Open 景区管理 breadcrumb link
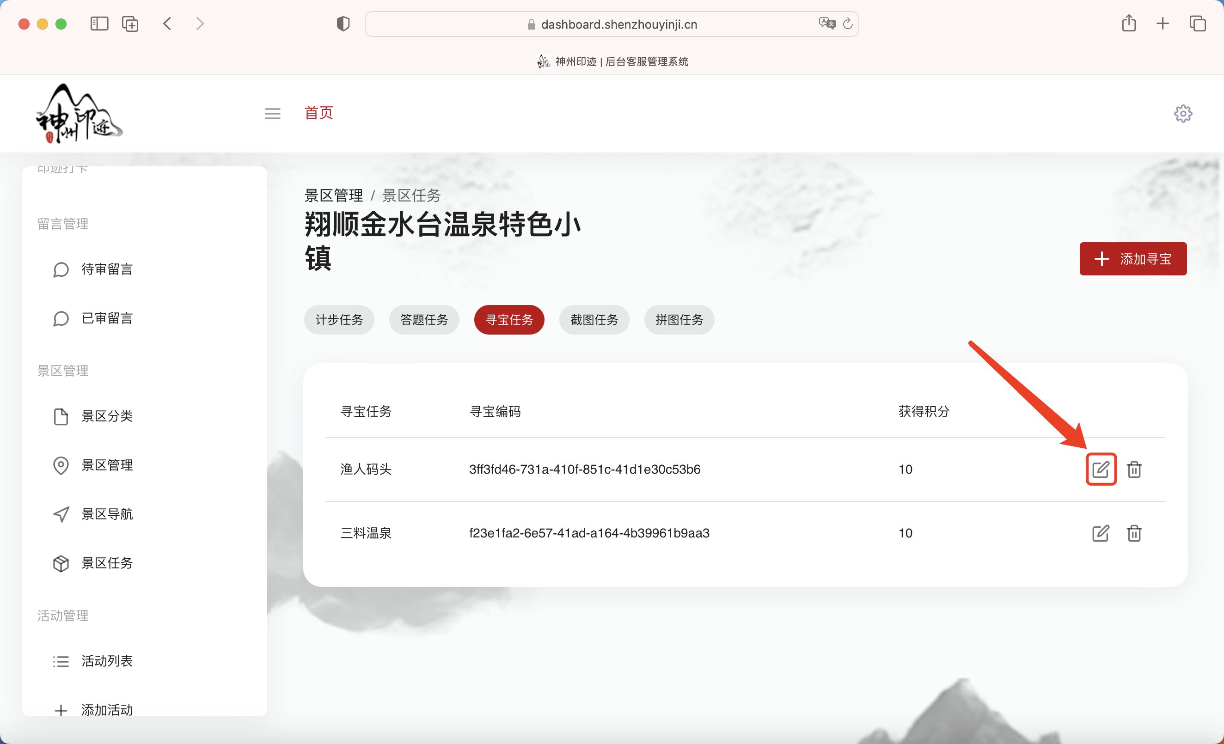 [333, 195]
